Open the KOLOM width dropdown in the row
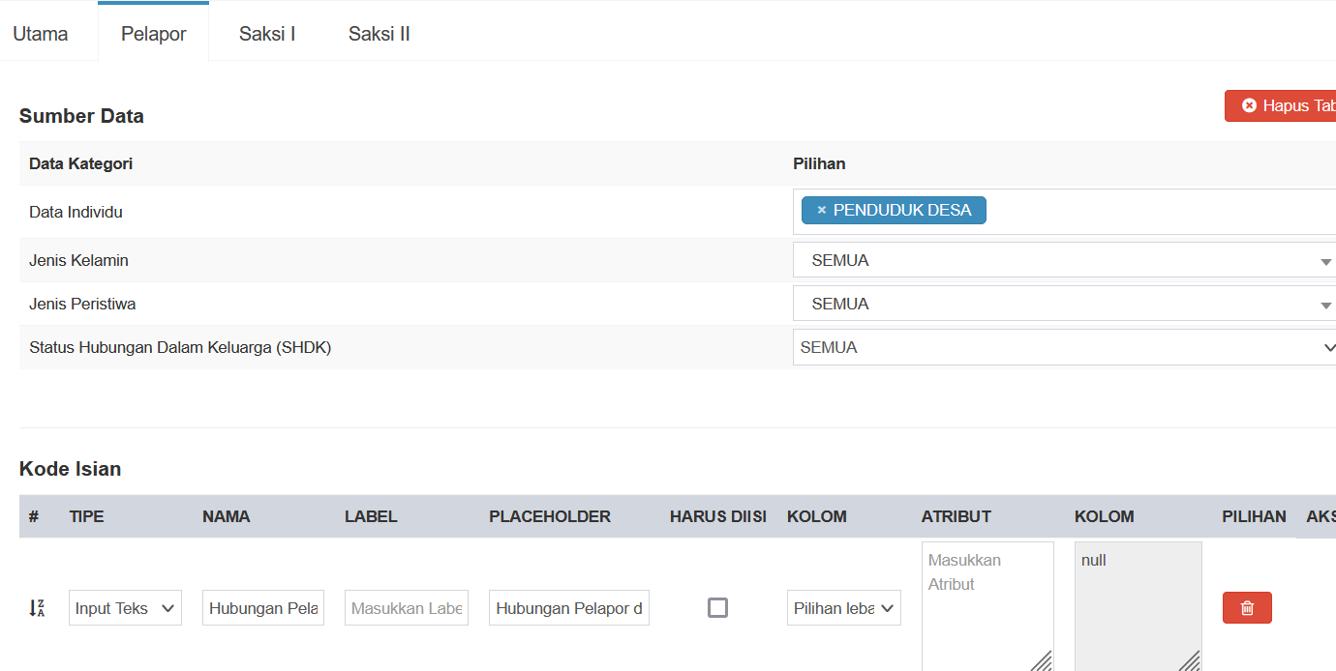Screen dimensions: 1336x671 (843, 607)
